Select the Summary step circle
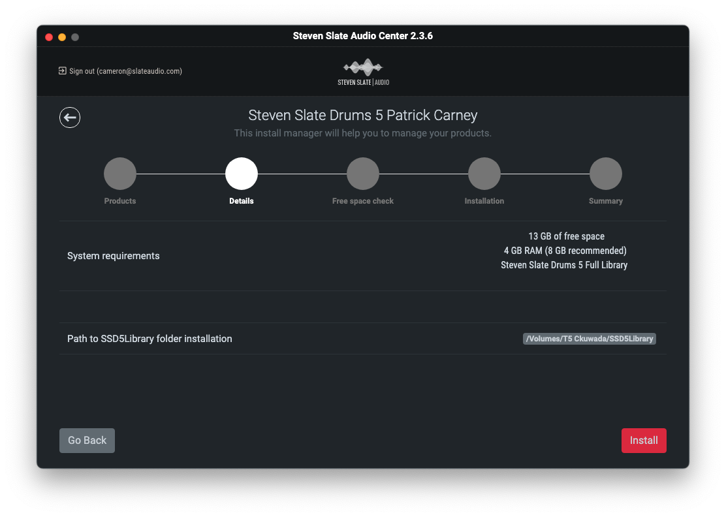726x517 pixels. click(606, 174)
